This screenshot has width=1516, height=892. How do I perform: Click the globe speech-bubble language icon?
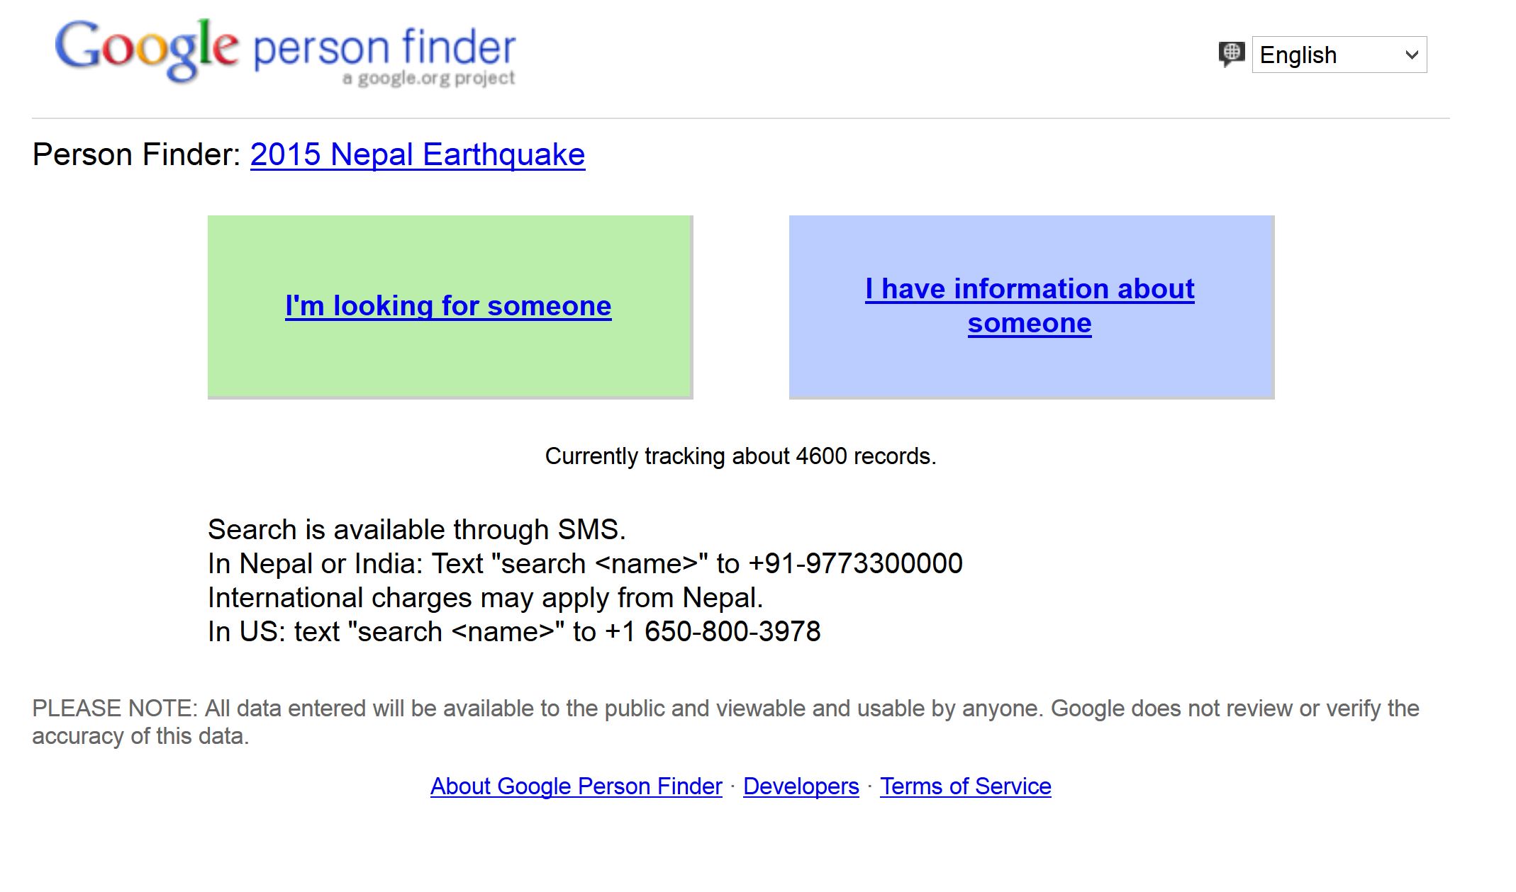click(1232, 54)
